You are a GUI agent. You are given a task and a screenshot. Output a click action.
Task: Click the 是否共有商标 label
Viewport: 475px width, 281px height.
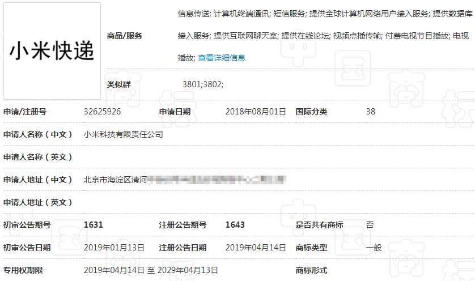(x=319, y=225)
